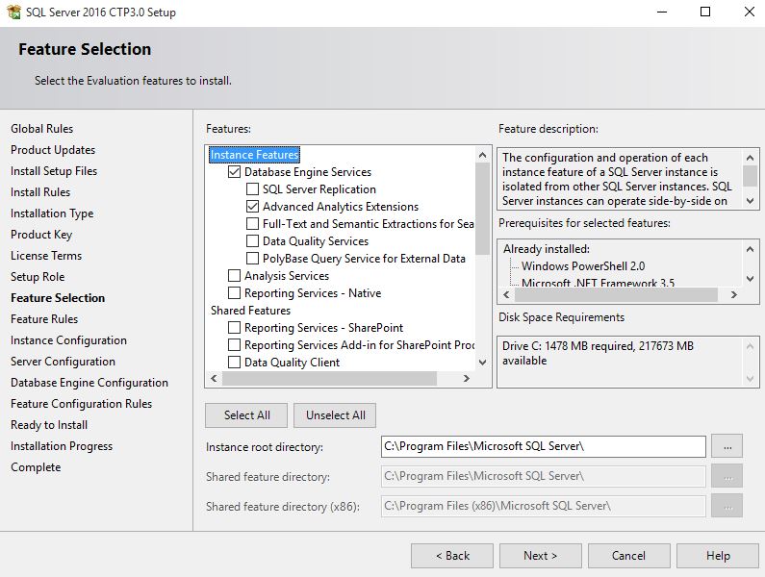Click Global Rules step in sidebar
Image resolution: width=765 pixels, height=577 pixels.
point(42,129)
